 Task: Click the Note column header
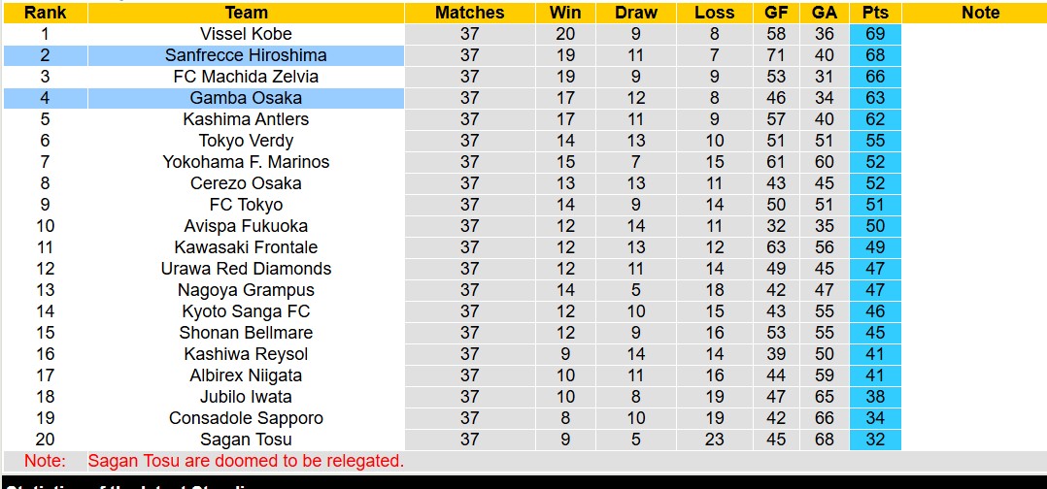coord(980,13)
